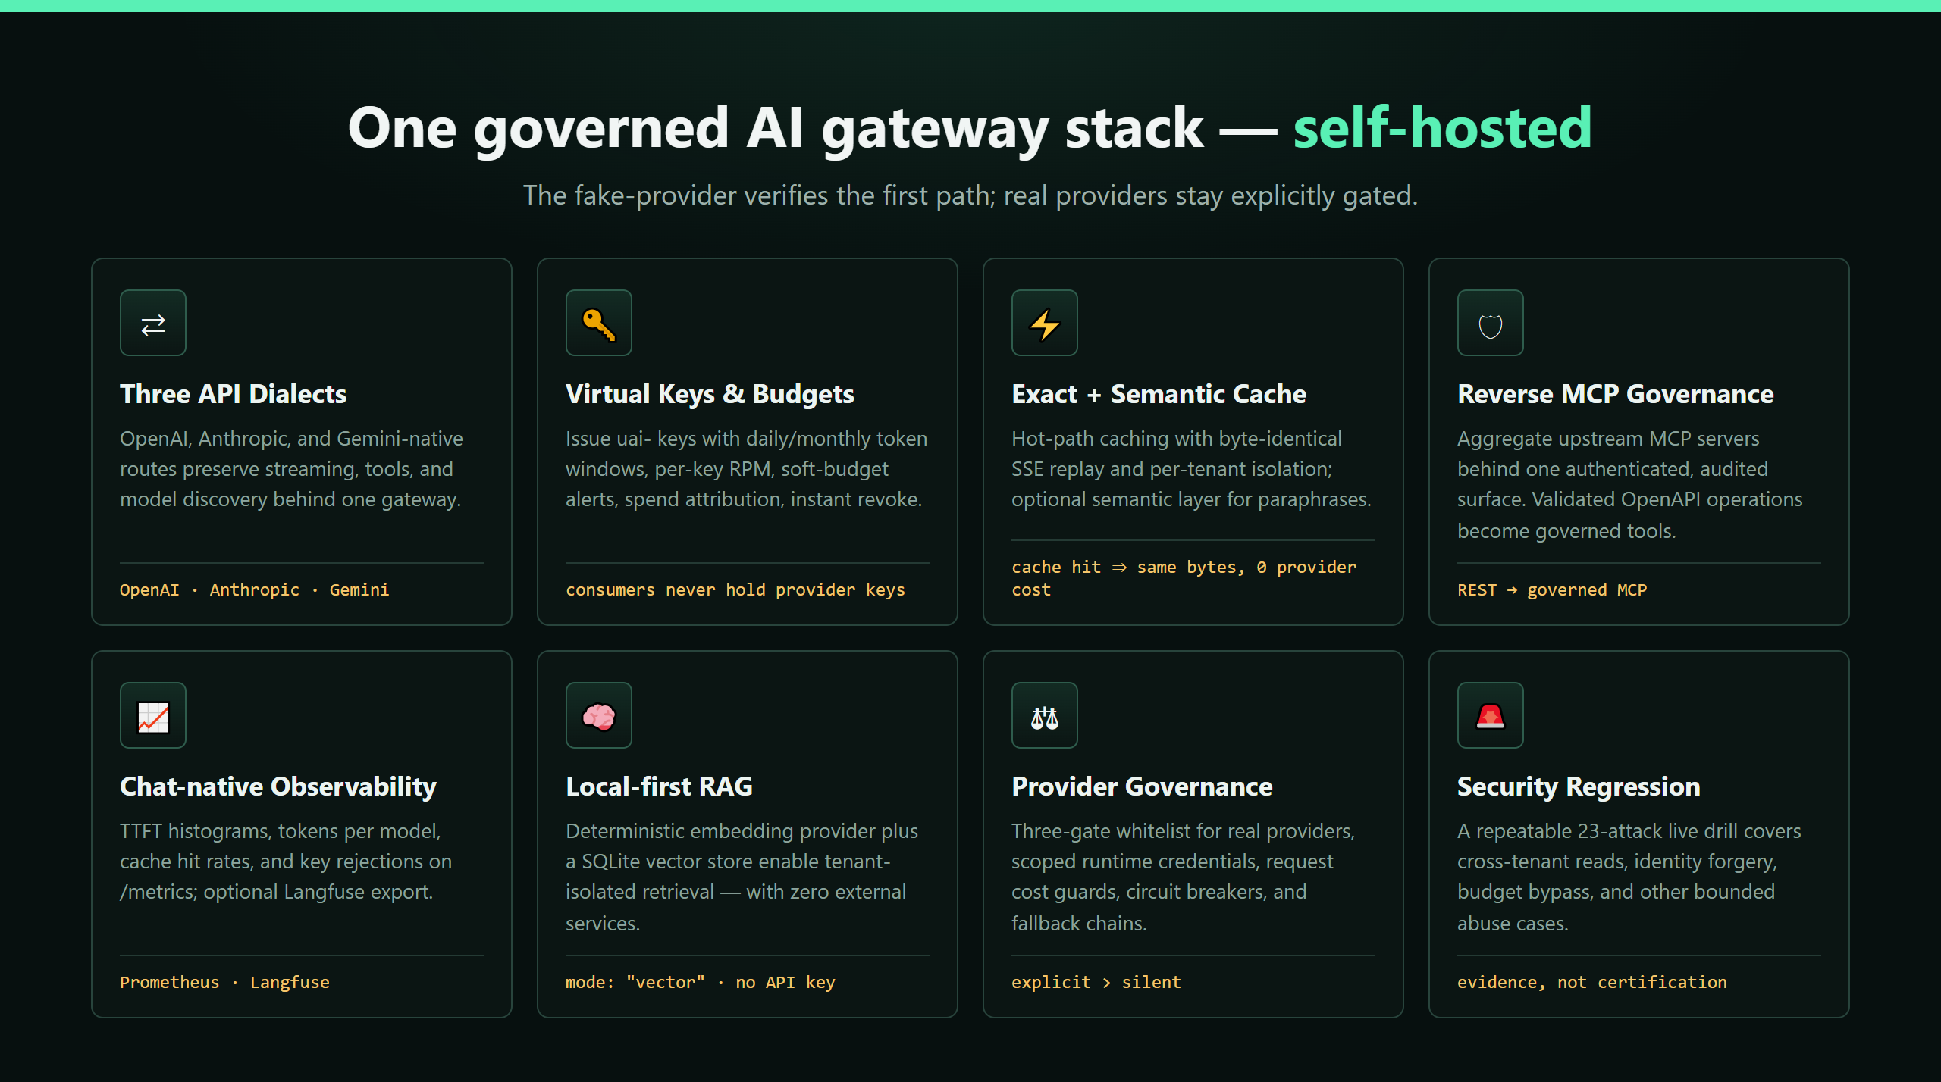Click the brain icon for Local-first RAG
The height and width of the screenshot is (1082, 1941).
(x=599, y=715)
